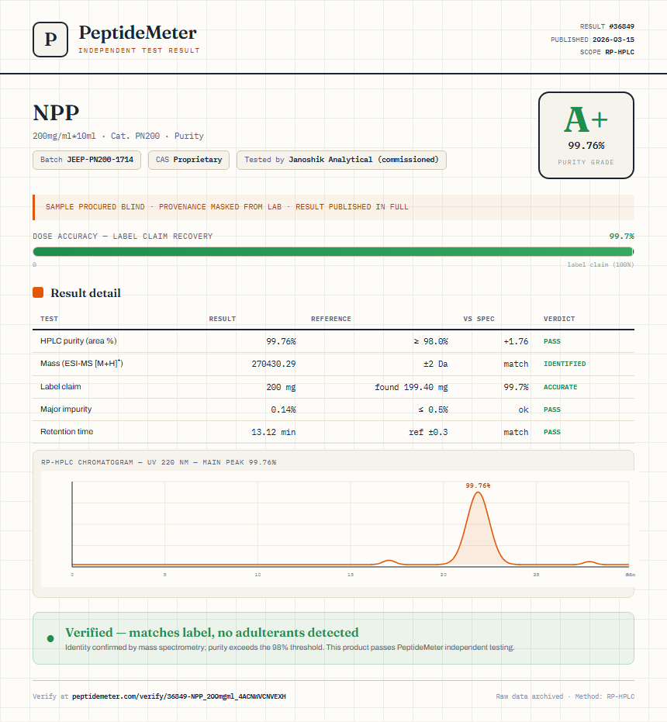Click the SCOPE RP-HPLC text
The image size is (667, 722).
tap(607, 52)
